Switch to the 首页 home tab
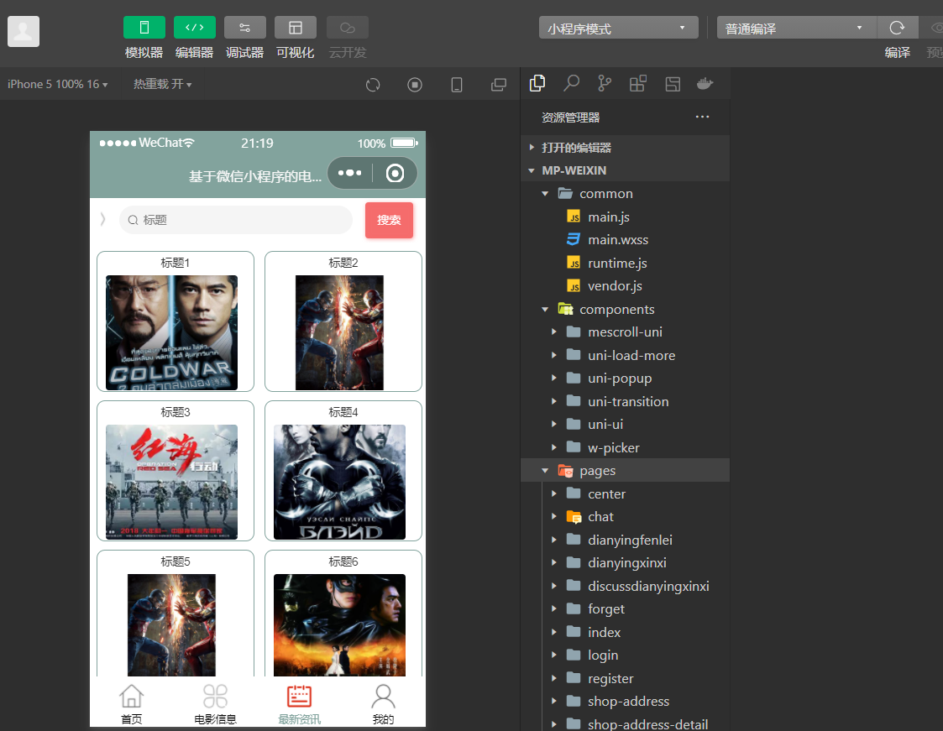The image size is (943, 731). [132, 703]
